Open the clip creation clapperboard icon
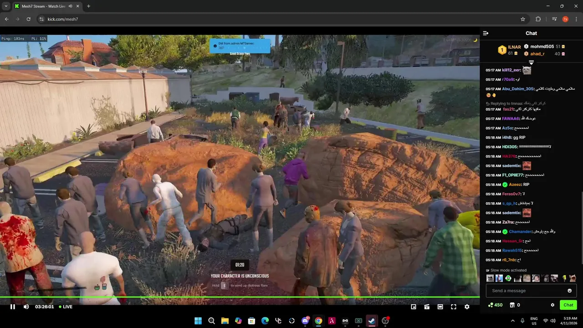This screenshot has width=583, height=328. (x=427, y=307)
